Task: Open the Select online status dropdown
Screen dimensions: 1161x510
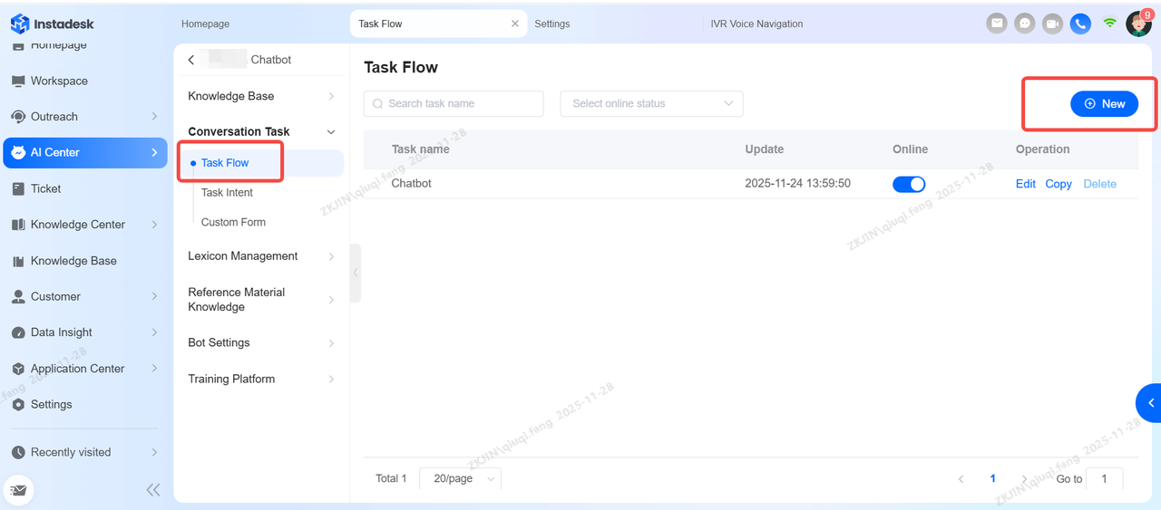Action: (651, 103)
